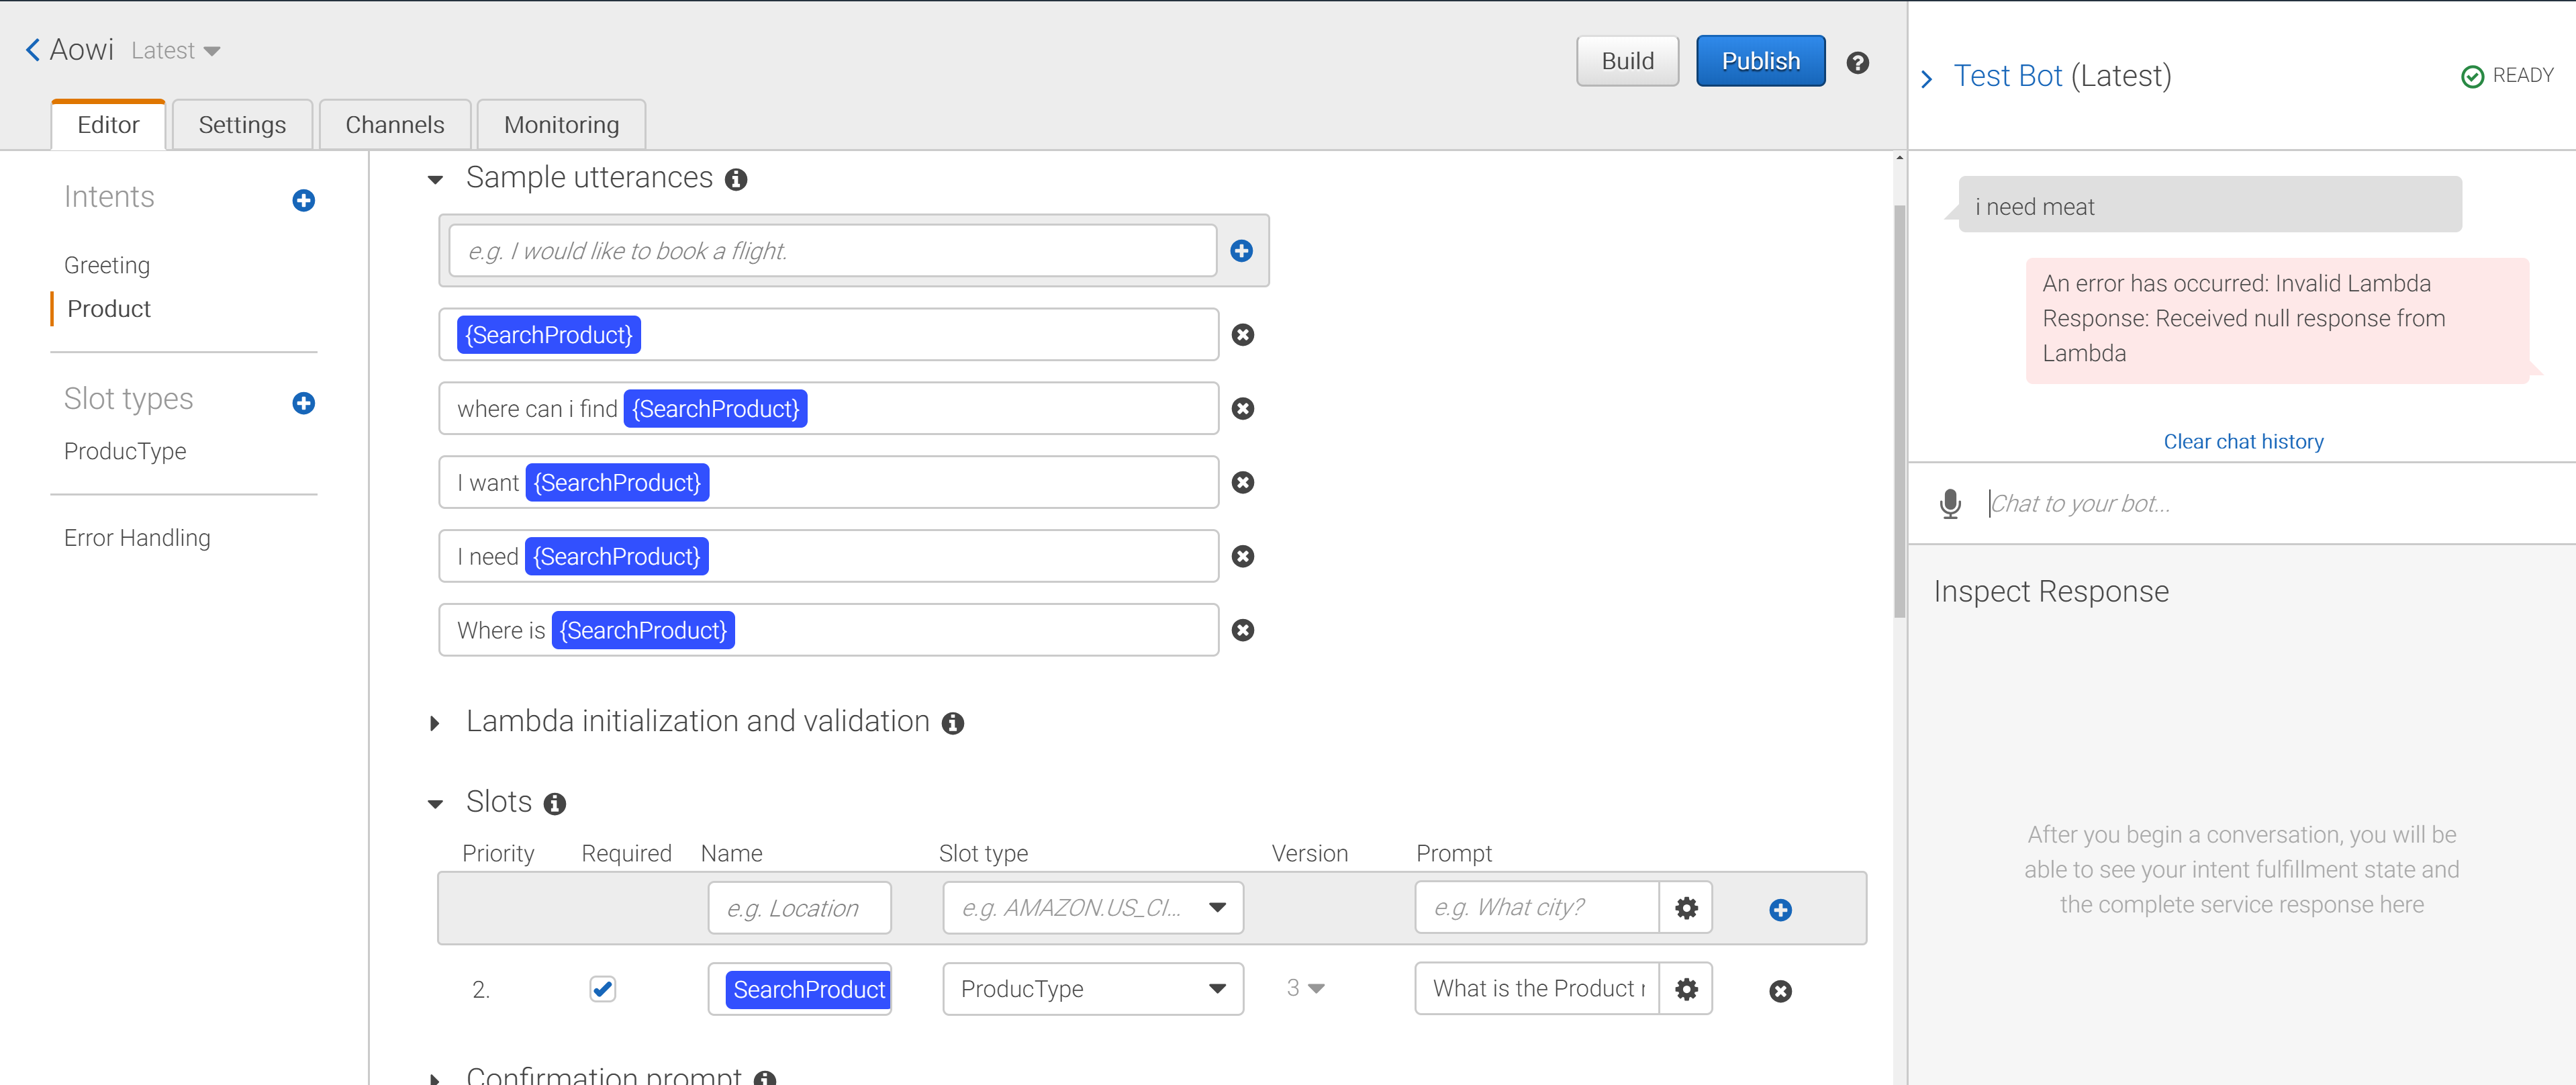The height and width of the screenshot is (1085, 2576).
Task: Open the Channels tab
Action: 394,125
